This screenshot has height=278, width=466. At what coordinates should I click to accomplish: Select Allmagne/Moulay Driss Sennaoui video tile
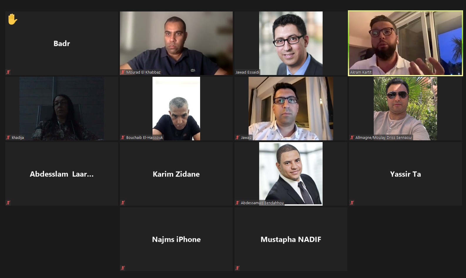[x=405, y=109]
